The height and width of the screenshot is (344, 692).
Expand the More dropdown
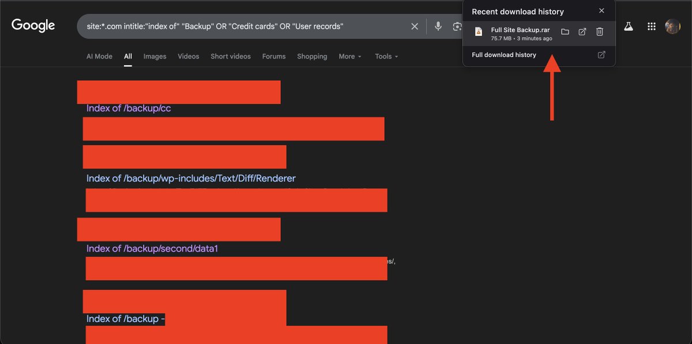click(x=350, y=56)
